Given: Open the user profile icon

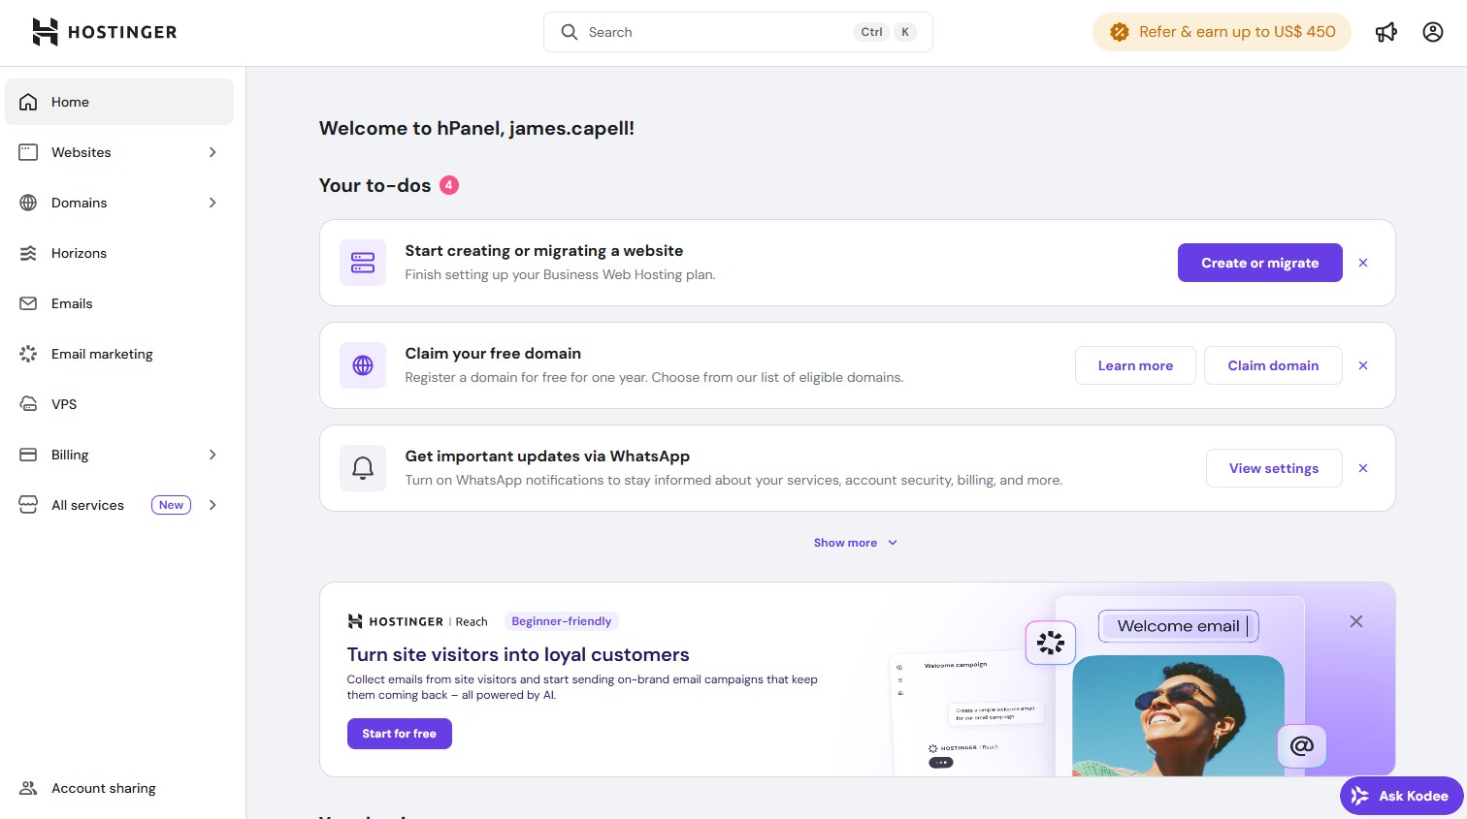Looking at the screenshot, I should (x=1433, y=32).
